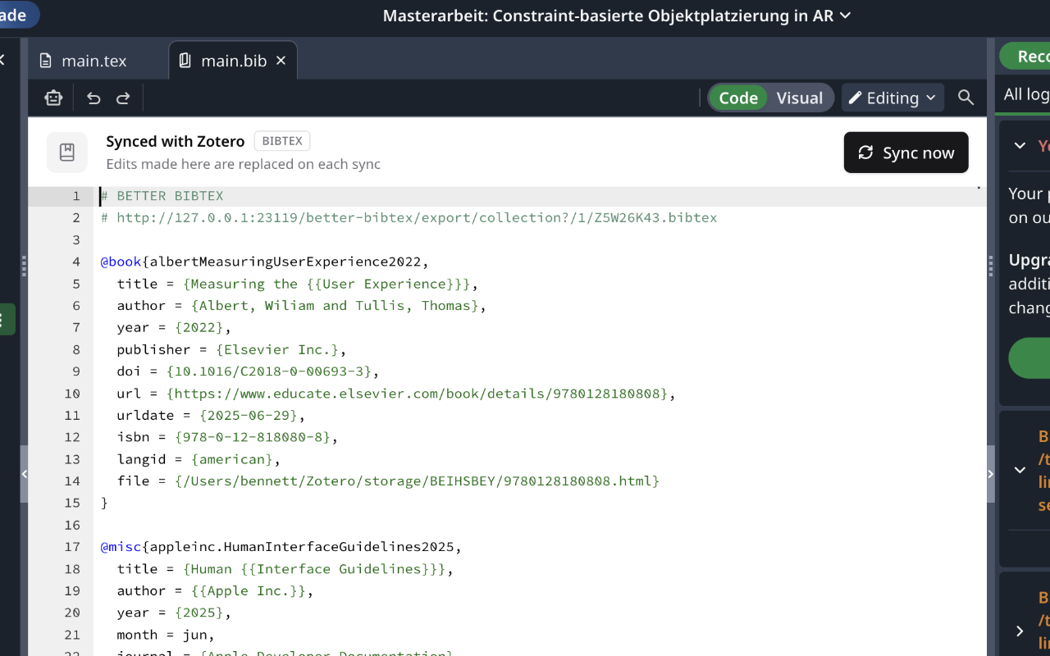Click the 'langid = {american}' line
1050x656 pixels.
click(x=199, y=459)
